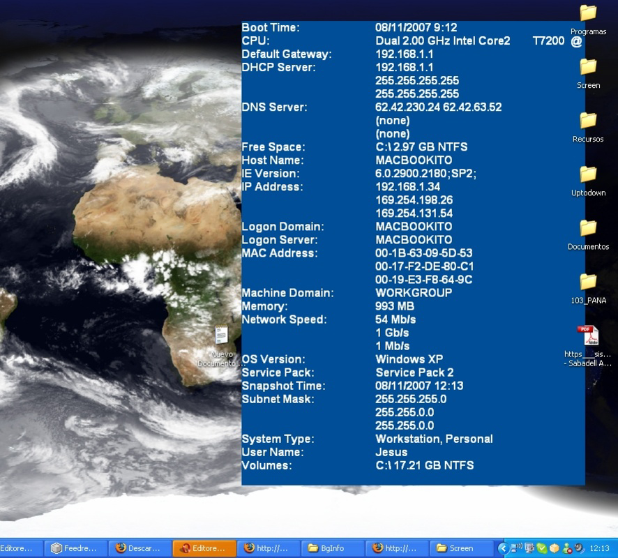Click the CPU text 'Dual 2.00 GHz Intel Core2'
The height and width of the screenshot is (558, 618).
(443, 41)
